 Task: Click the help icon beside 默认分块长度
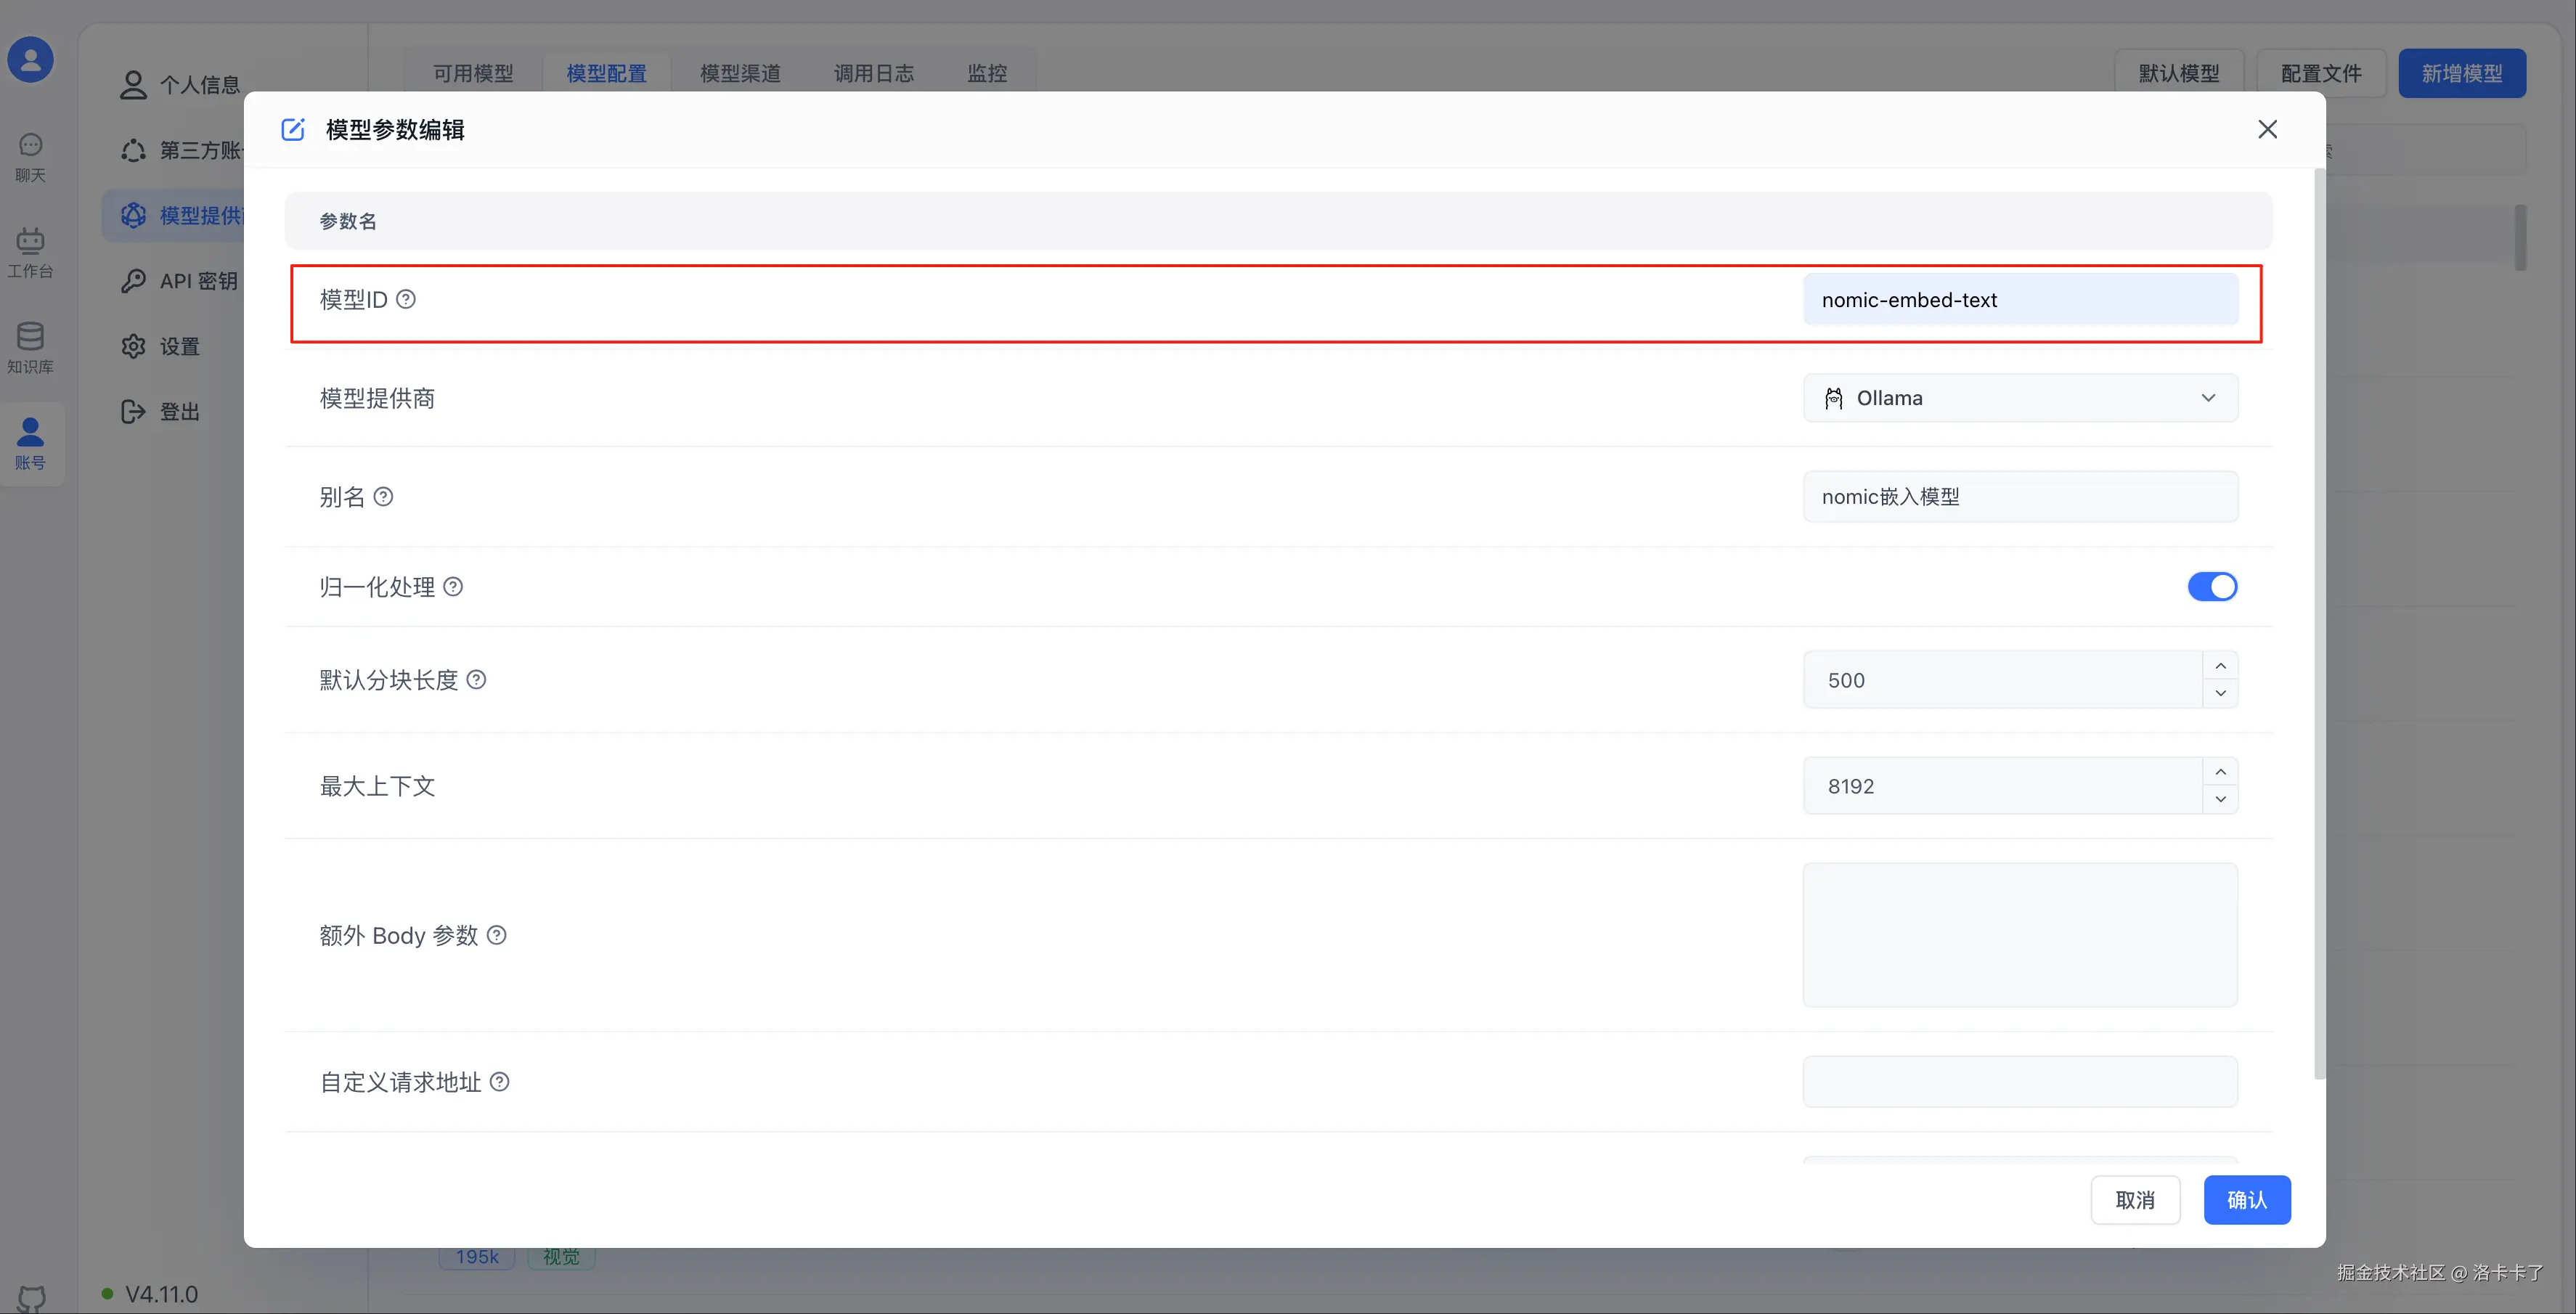click(x=477, y=680)
